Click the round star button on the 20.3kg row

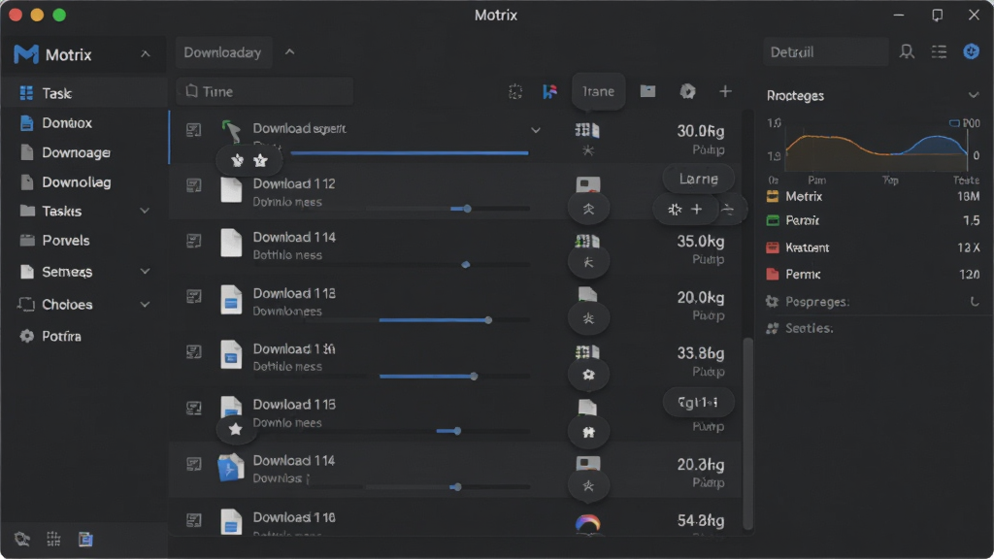click(588, 485)
